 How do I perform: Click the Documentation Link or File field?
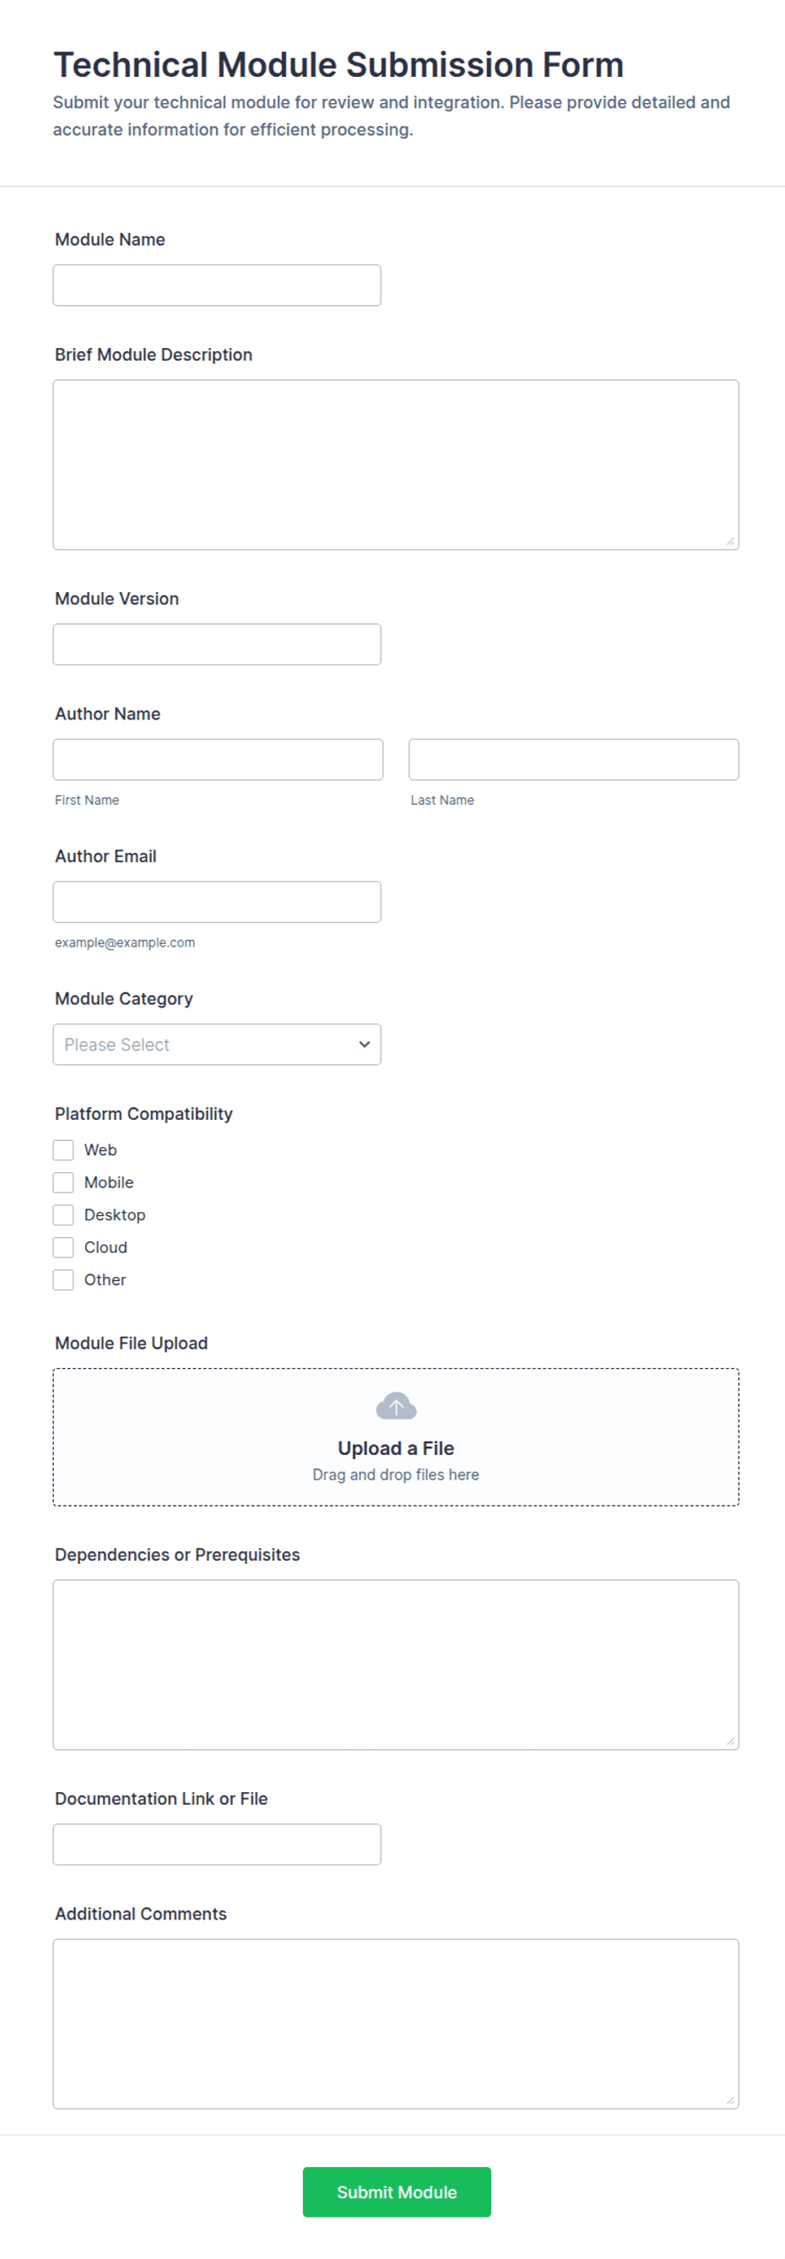(217, 1844)
